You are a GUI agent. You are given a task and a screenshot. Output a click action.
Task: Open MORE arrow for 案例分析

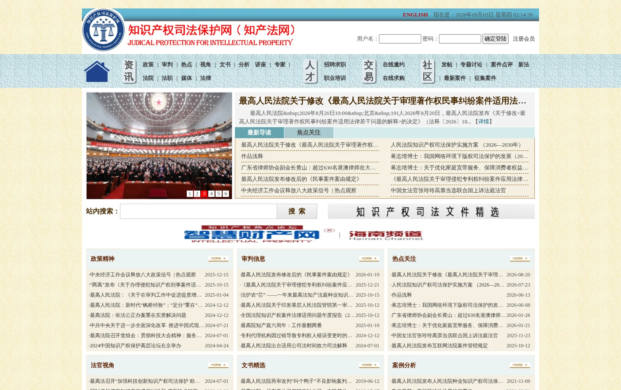520,365
